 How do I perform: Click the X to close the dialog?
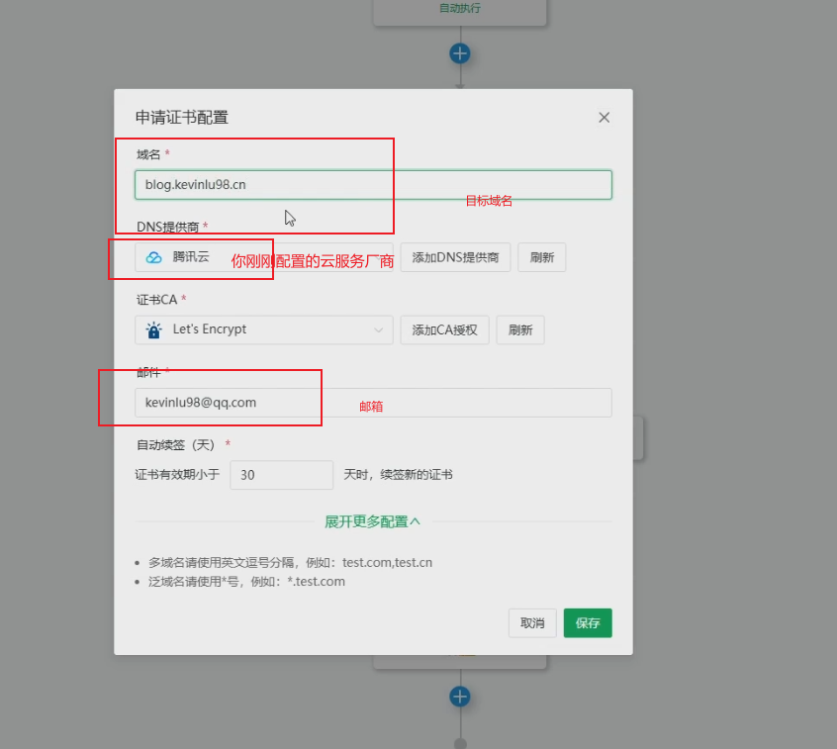point(604,117)
